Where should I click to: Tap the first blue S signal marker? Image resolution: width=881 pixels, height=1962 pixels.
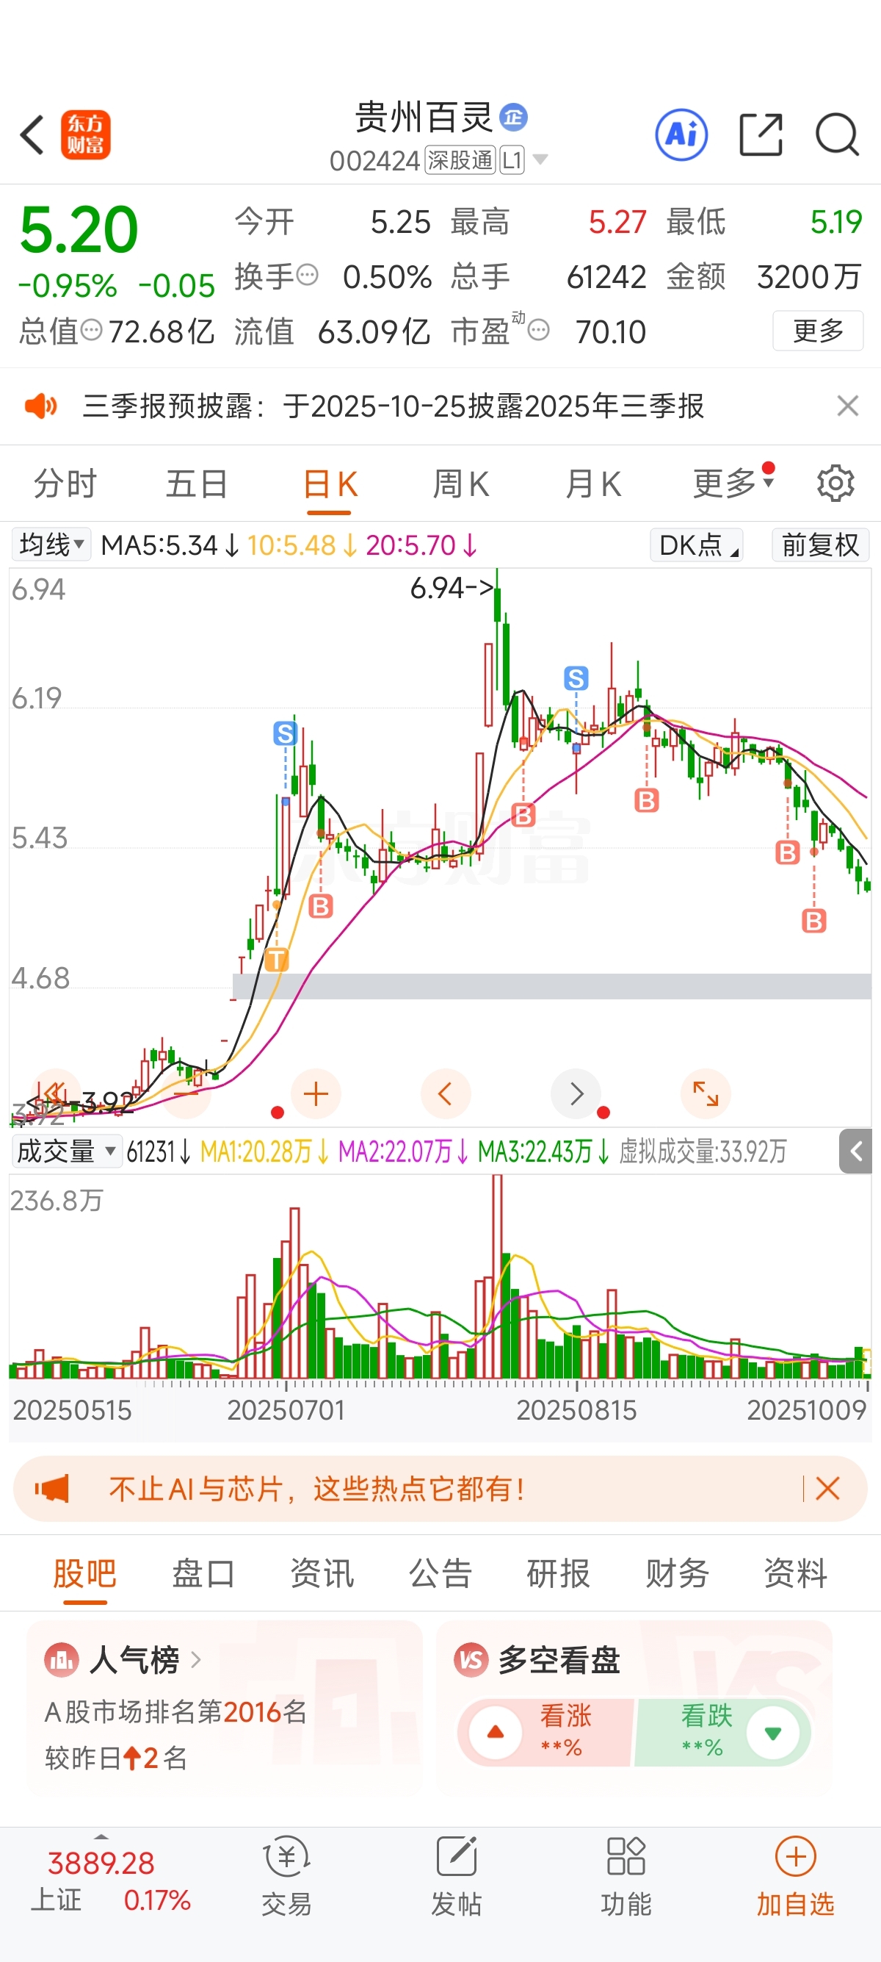[x=285, y=733]
